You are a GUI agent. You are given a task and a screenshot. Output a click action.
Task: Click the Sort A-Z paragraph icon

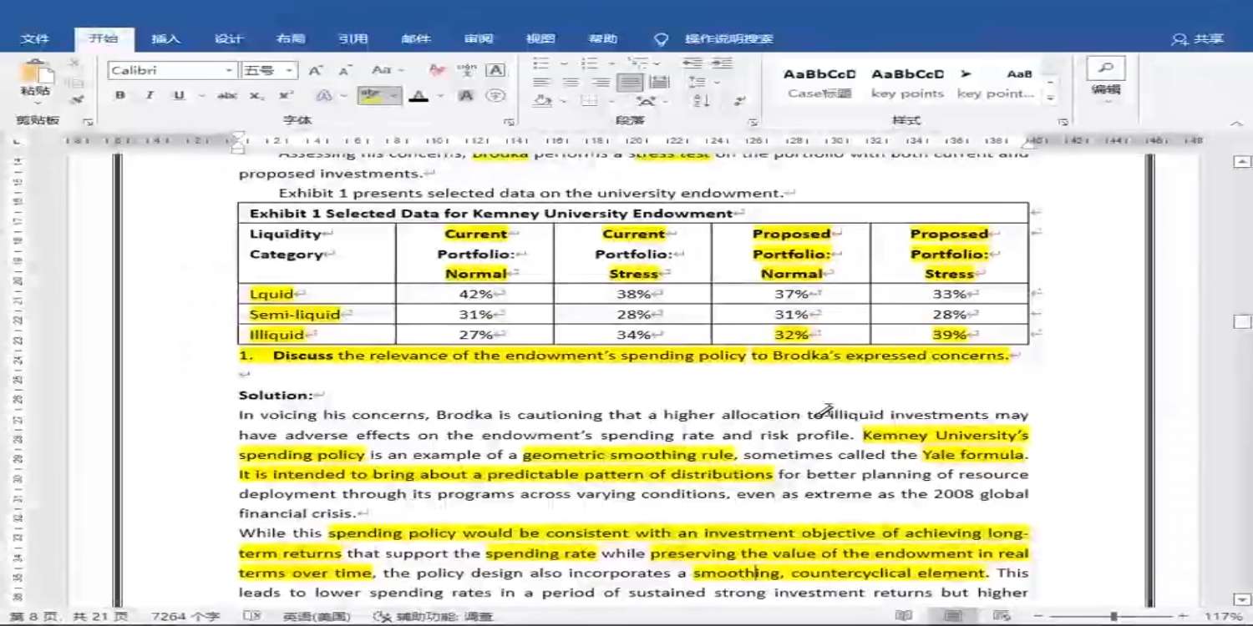[701, 101]
